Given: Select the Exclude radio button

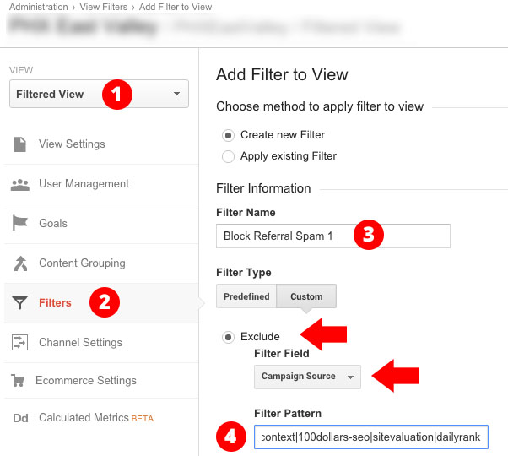Looking at the screenshot, I should point(228,338).
